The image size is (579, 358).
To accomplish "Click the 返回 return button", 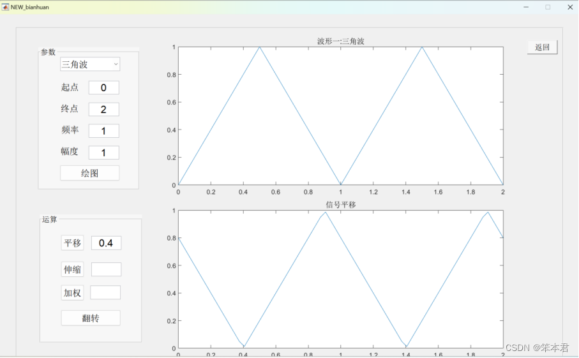I will click(542, 47).
